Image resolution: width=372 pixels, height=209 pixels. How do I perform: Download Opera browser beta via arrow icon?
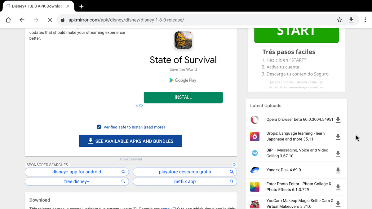(x=338, y=120)
